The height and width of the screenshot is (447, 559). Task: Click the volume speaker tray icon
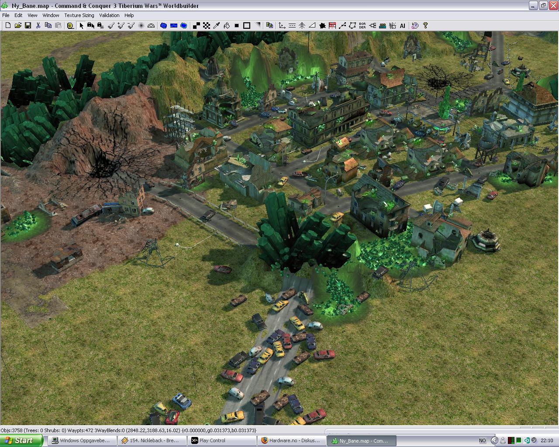click(x=534, y=440)
